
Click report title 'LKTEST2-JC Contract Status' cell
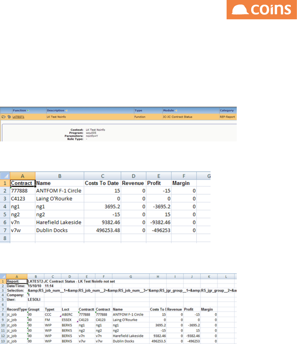point(71,281)
